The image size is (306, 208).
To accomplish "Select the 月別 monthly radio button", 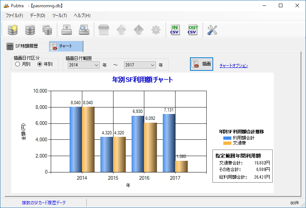I will click(x=22, y=64).
